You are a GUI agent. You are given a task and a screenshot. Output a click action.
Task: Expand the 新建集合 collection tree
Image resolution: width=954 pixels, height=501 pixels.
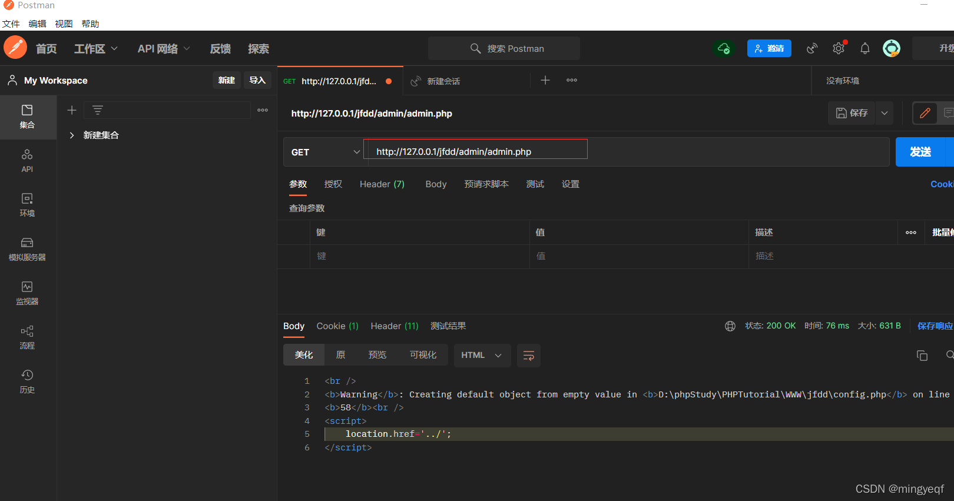pos(72,135)
